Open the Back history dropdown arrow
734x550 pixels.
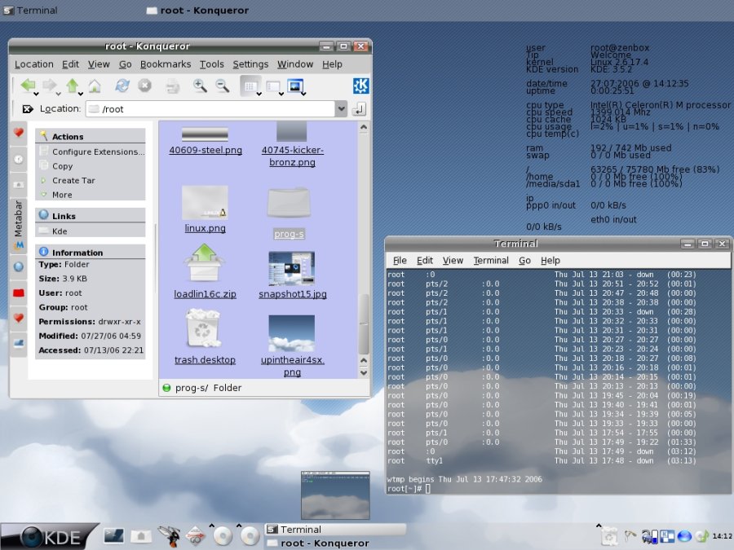[36, 94]
